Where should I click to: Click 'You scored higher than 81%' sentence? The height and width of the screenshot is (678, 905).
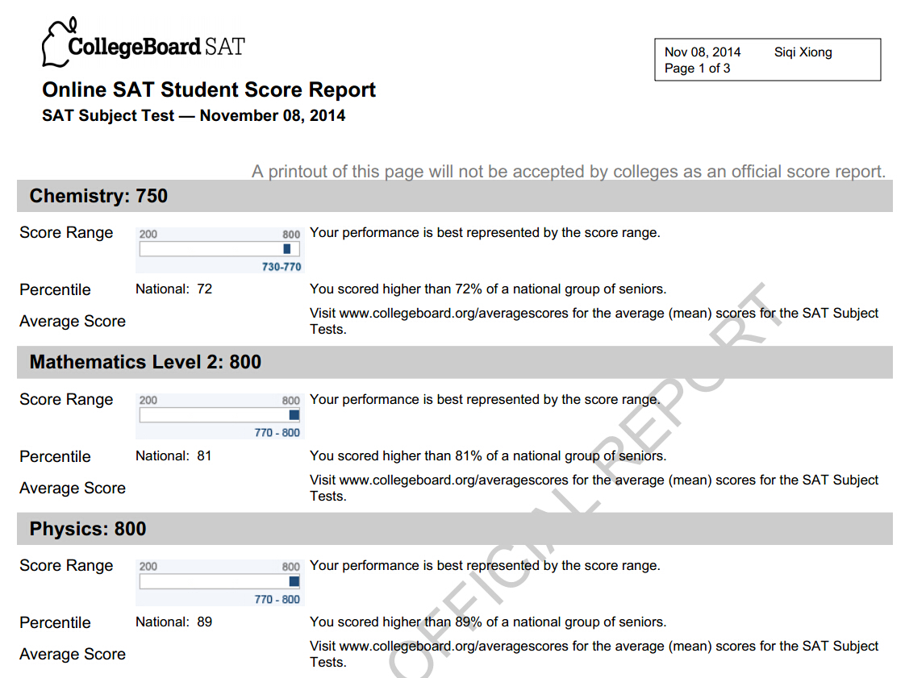click(488, 455)
